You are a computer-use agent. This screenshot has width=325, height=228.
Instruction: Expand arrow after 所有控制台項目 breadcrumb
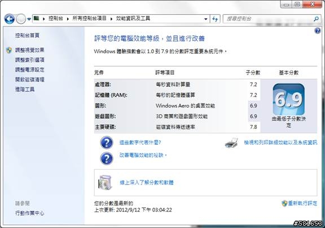111,19
